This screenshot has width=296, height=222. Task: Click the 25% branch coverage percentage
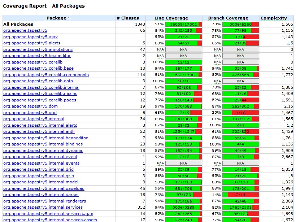(x=216, y=113)
